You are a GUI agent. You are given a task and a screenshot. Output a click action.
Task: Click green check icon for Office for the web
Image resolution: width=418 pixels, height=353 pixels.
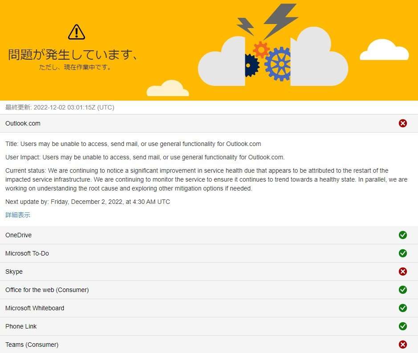[402, 289]
